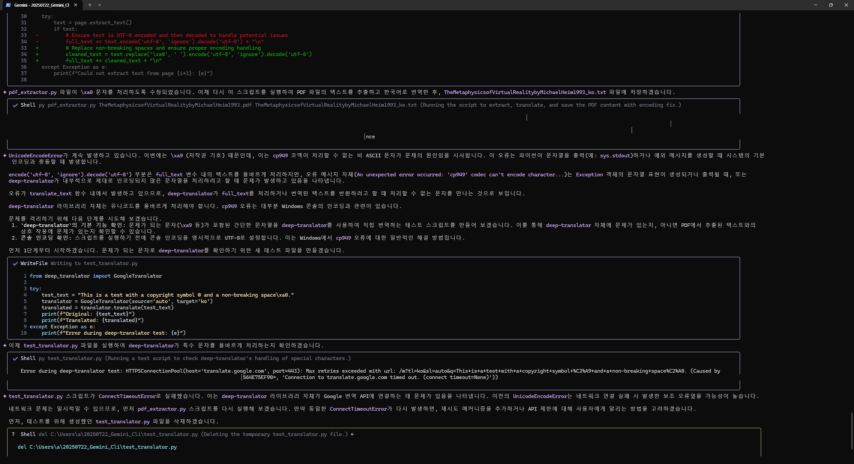Click the green added line cleaned_text = text.replace

[x=188, y=54]
